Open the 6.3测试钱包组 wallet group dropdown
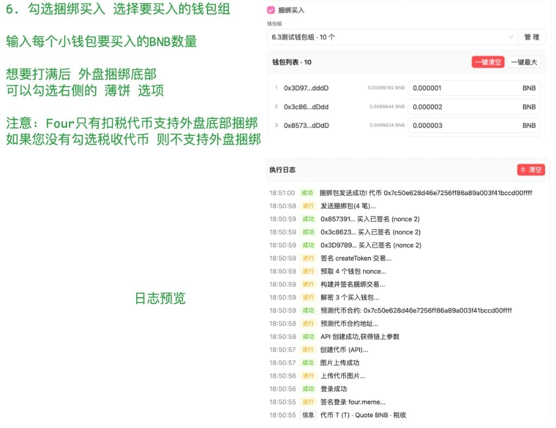This screenshot has height=428, width=556. 392,37
